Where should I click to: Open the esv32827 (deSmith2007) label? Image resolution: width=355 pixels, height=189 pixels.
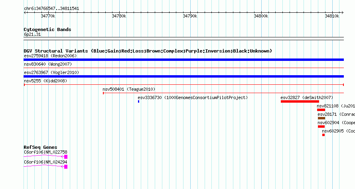(x=307, y=97)
